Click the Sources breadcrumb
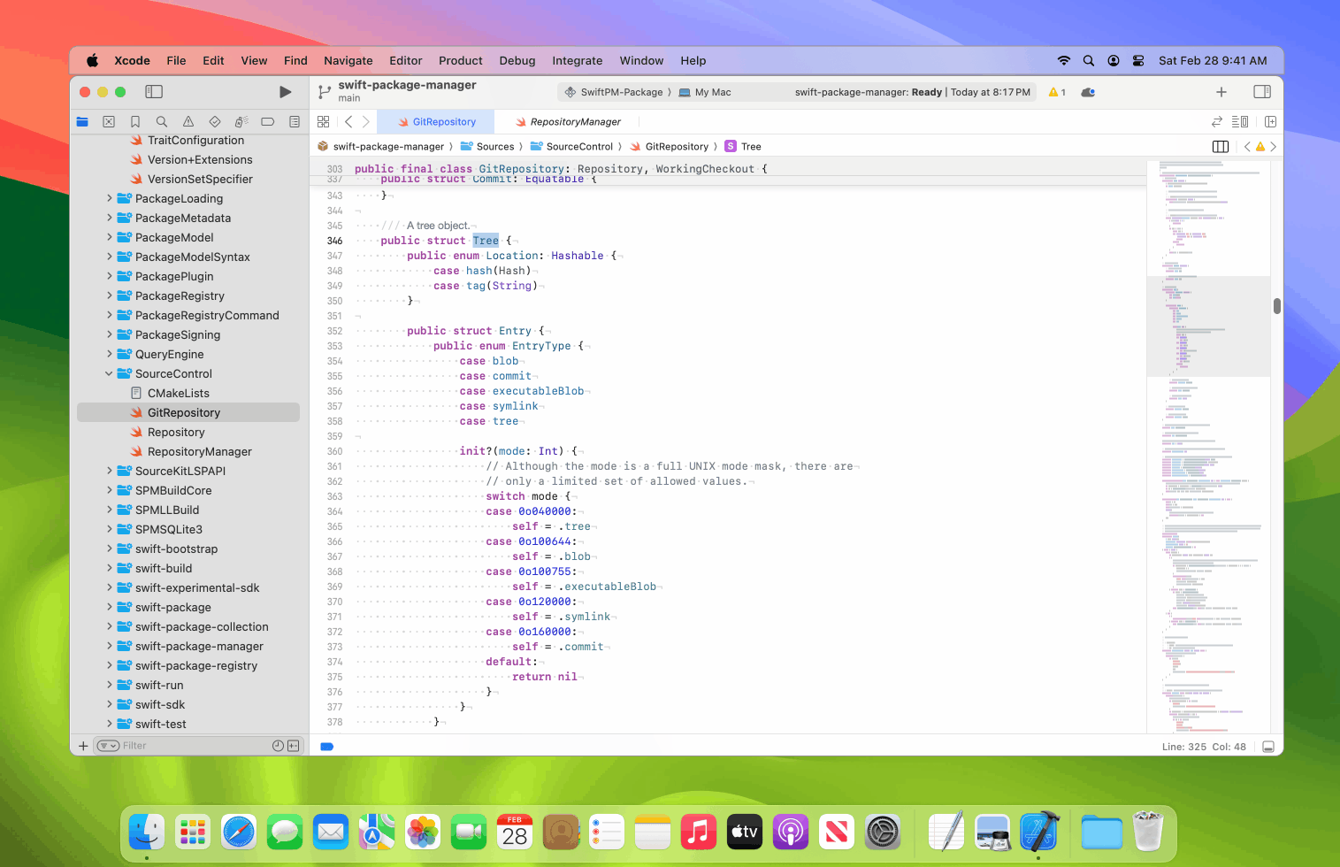 [x=487, y=147]
